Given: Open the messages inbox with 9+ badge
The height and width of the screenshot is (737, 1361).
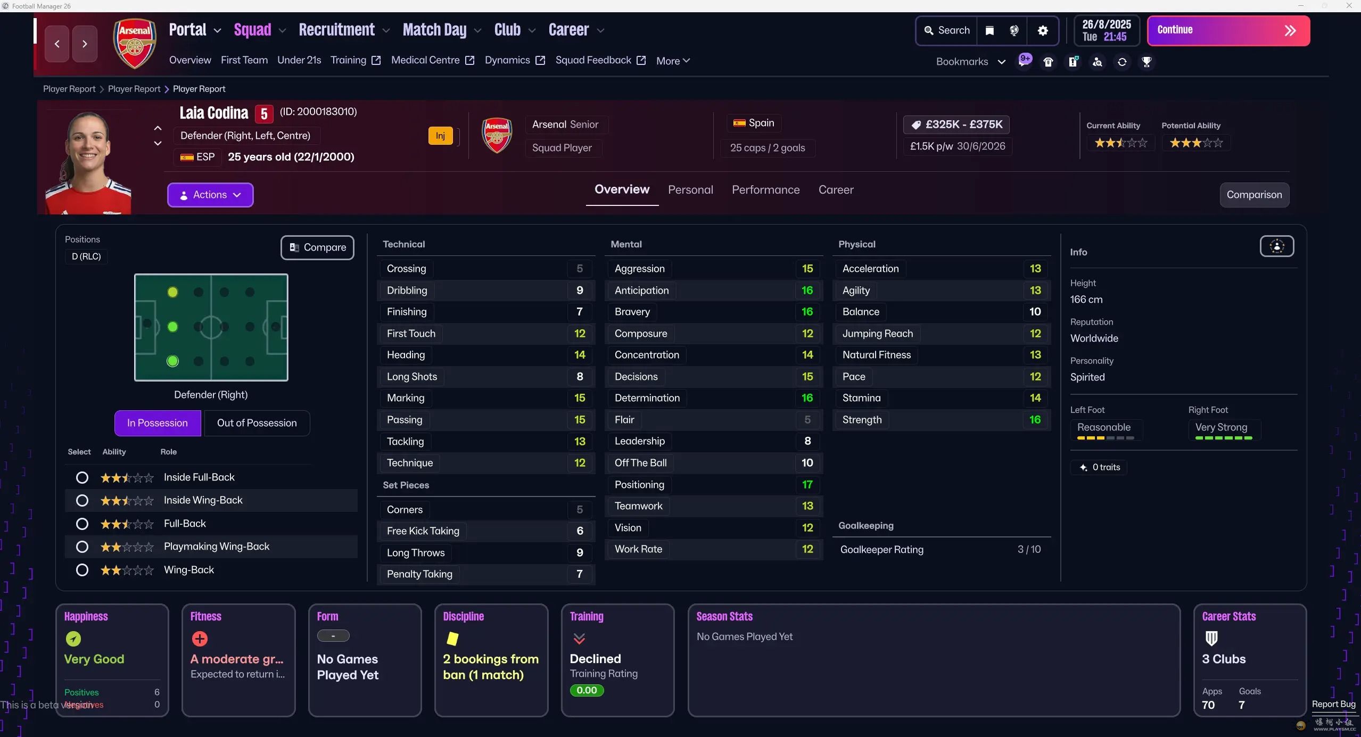Looking at the screenshot, I should coord(1024,61).
